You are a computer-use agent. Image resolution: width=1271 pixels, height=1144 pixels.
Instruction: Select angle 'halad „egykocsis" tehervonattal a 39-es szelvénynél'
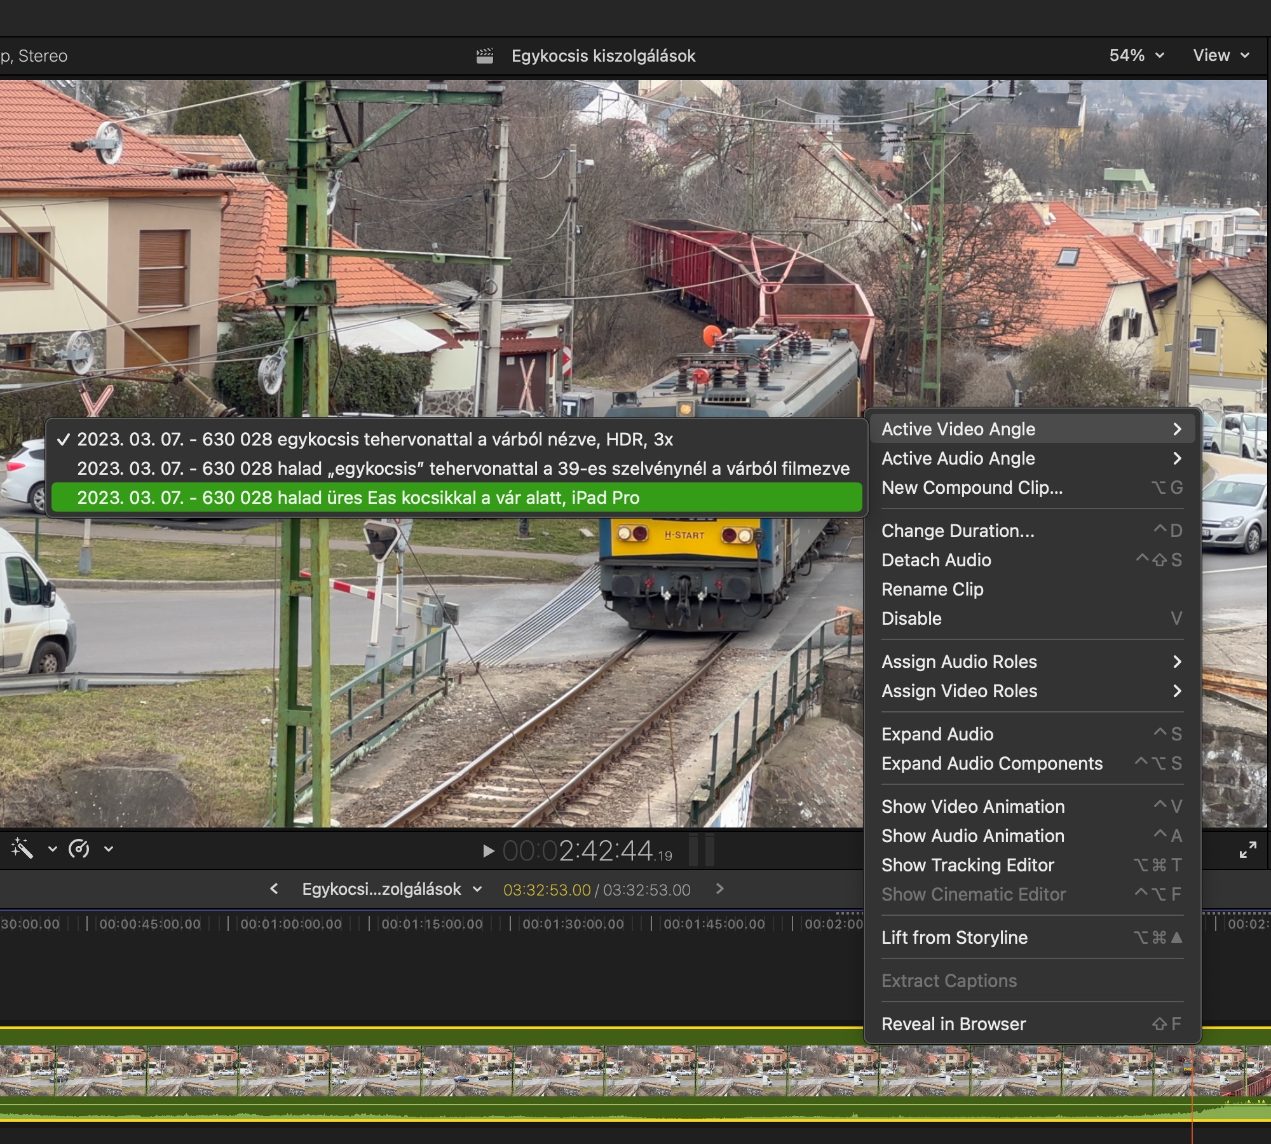tap(456, 468)
